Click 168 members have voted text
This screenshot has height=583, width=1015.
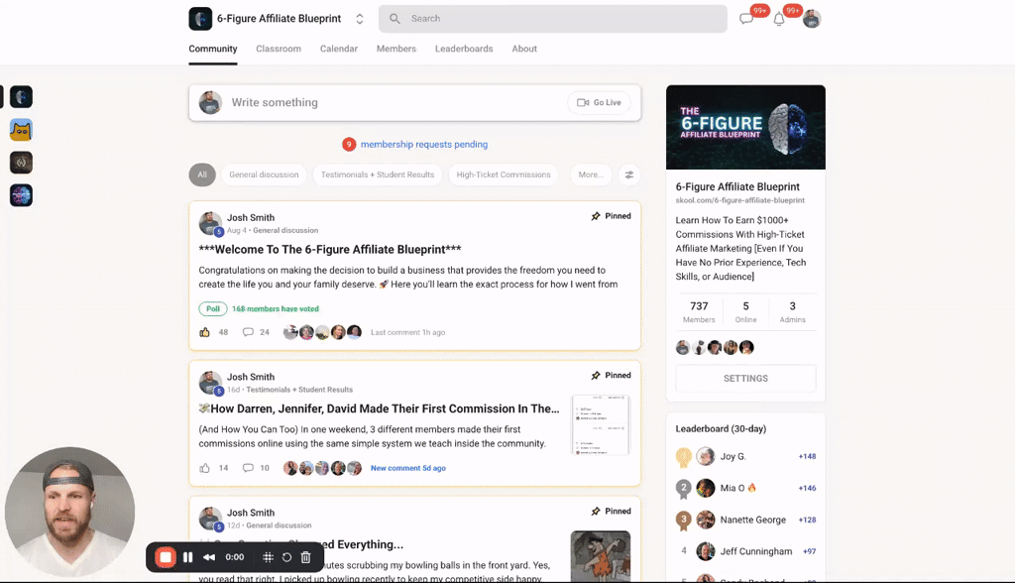pos(276,309)
